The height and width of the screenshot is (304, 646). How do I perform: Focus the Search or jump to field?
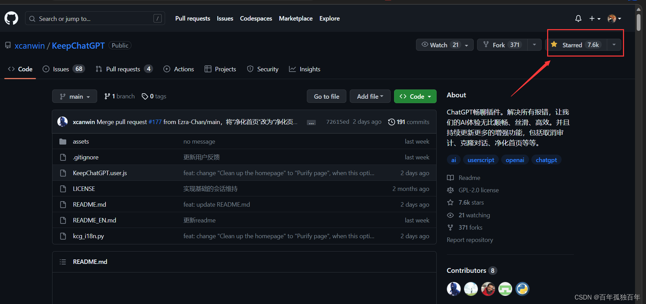point(95,19)
